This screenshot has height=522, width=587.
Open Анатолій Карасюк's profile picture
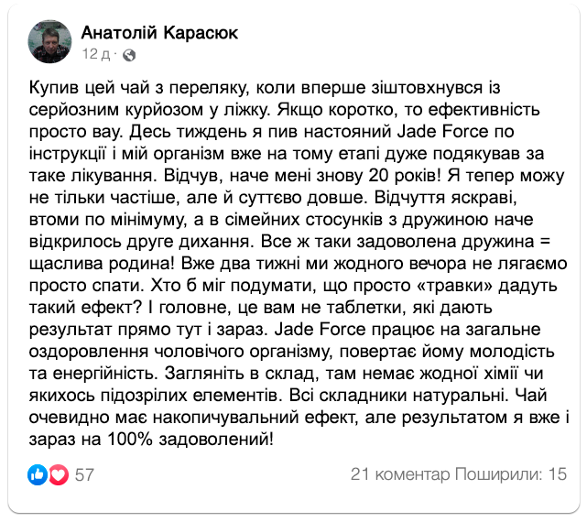coord(51,42)
